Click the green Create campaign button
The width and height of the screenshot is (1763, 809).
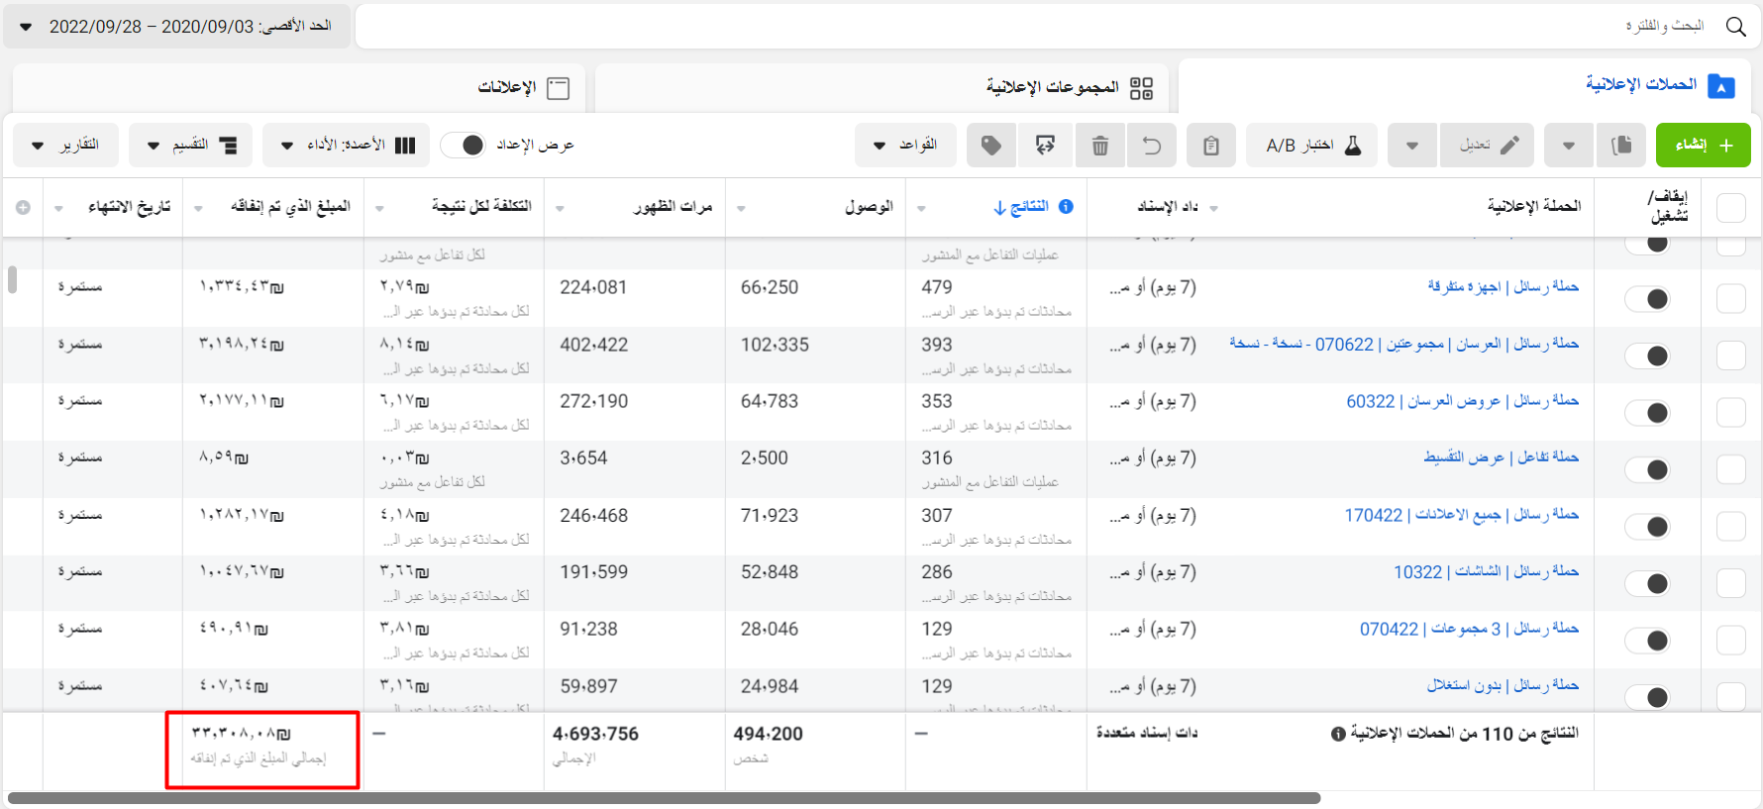[x=1703, y=146]
